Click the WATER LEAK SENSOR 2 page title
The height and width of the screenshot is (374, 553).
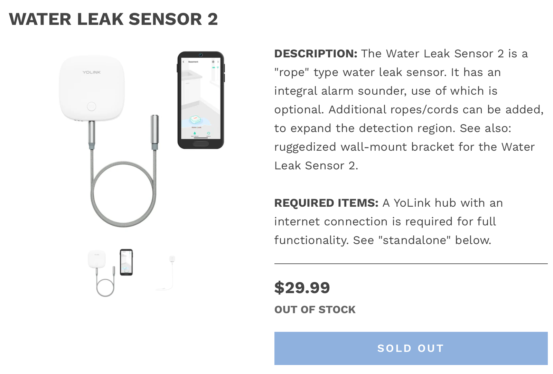click(114, 20)
